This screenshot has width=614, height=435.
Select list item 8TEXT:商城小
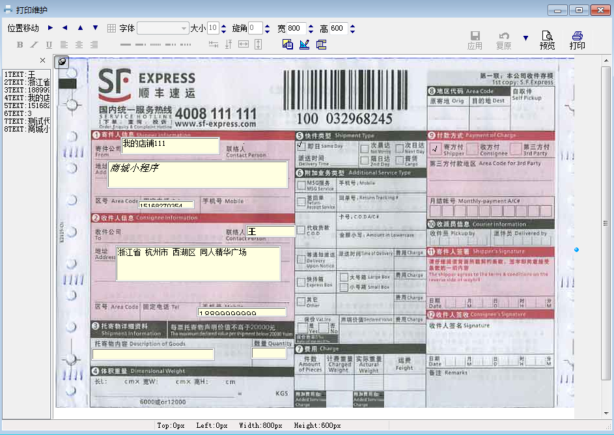(27, 129)
